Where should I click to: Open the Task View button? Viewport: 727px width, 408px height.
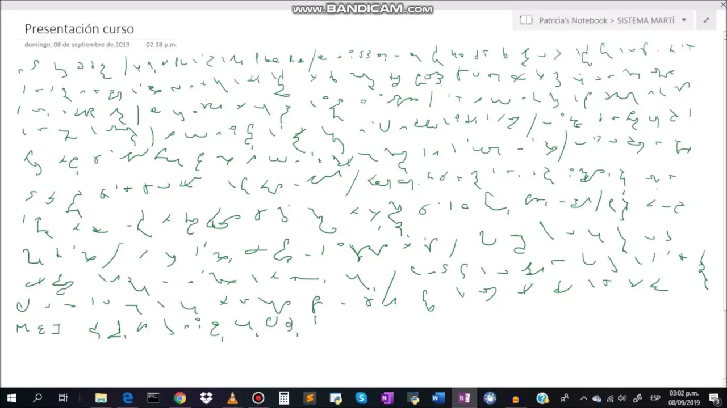coord(64,398)
